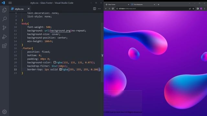Image resolution: width=207 pixels, height=116 pixels.
Task: Close the style.css editor tab
Action: point(29,9)
